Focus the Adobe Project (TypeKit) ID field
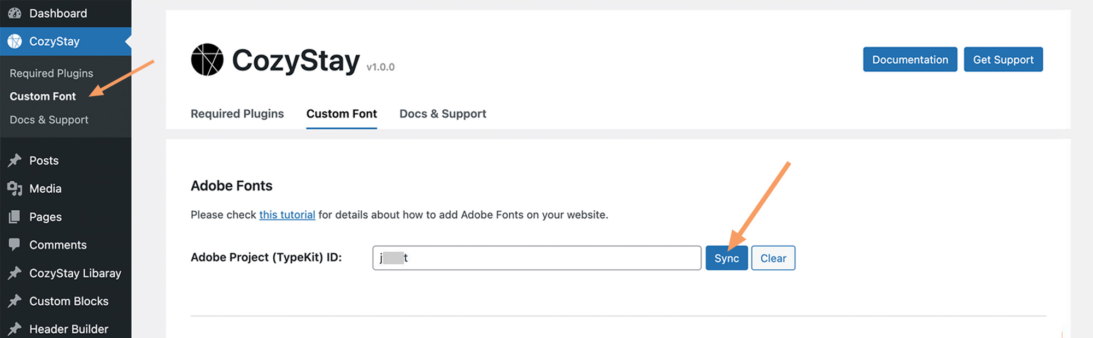Image resolution: width=1093 pixels, height=338 pixels. click(x=537, y=258)
